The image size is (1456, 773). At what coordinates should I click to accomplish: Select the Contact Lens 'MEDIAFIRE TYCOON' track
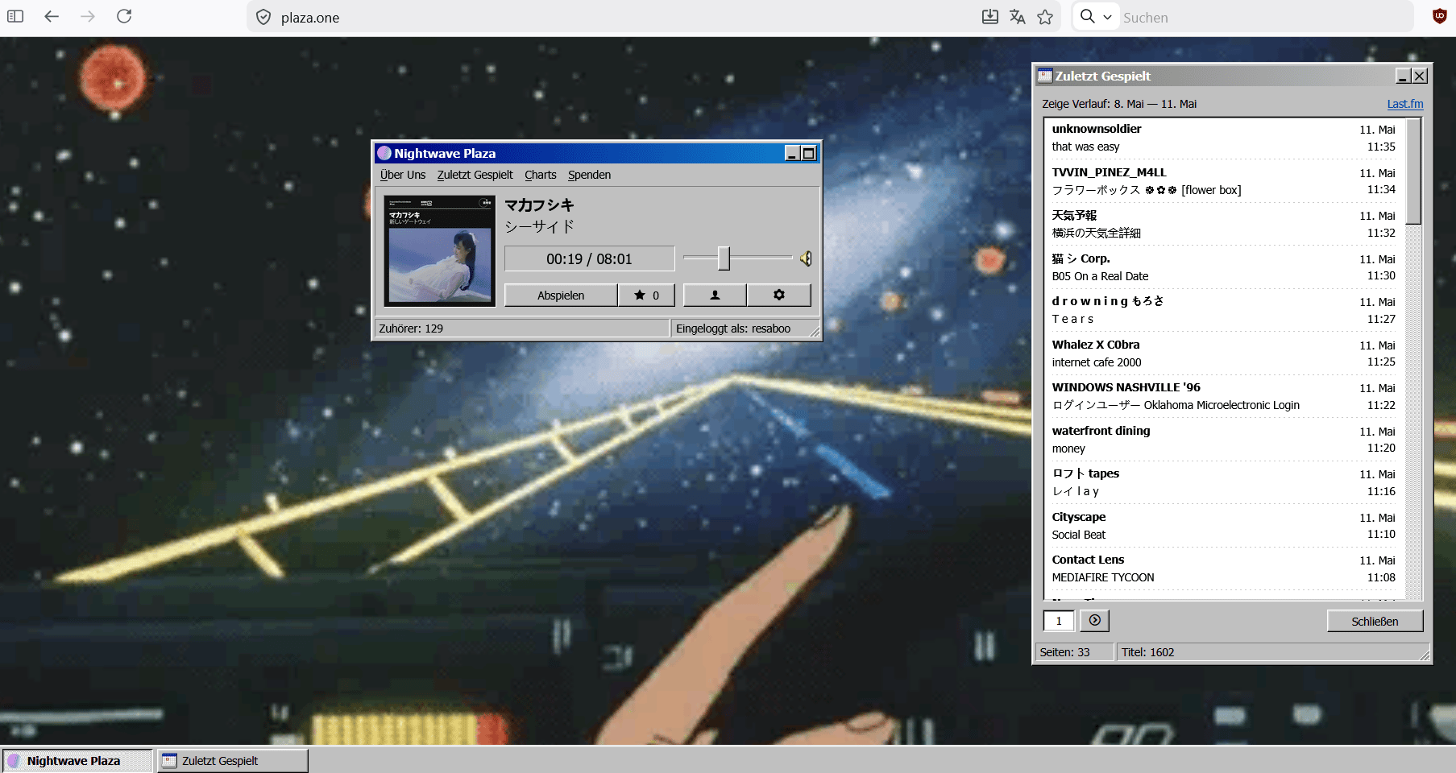tap(1224, 568)
